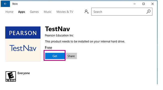Click the ESRB Everyone rating icon

tap(11, 76)
